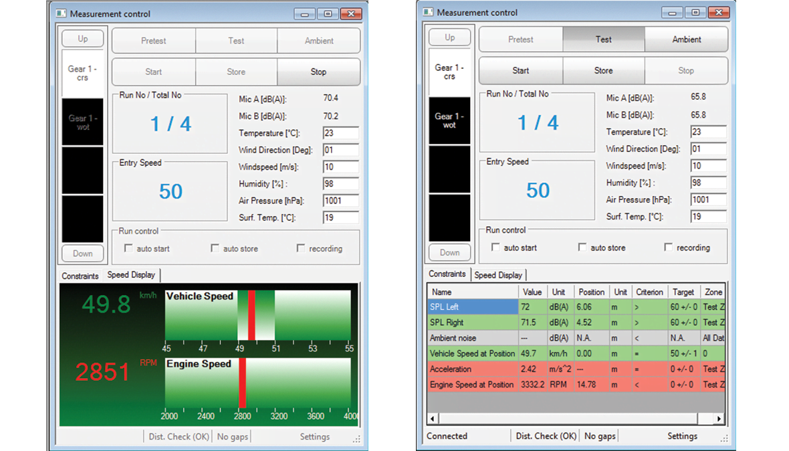Open Constraints tab in left window
The height and width of the screenshot is (451, 789).
click(x=80, y=276)
